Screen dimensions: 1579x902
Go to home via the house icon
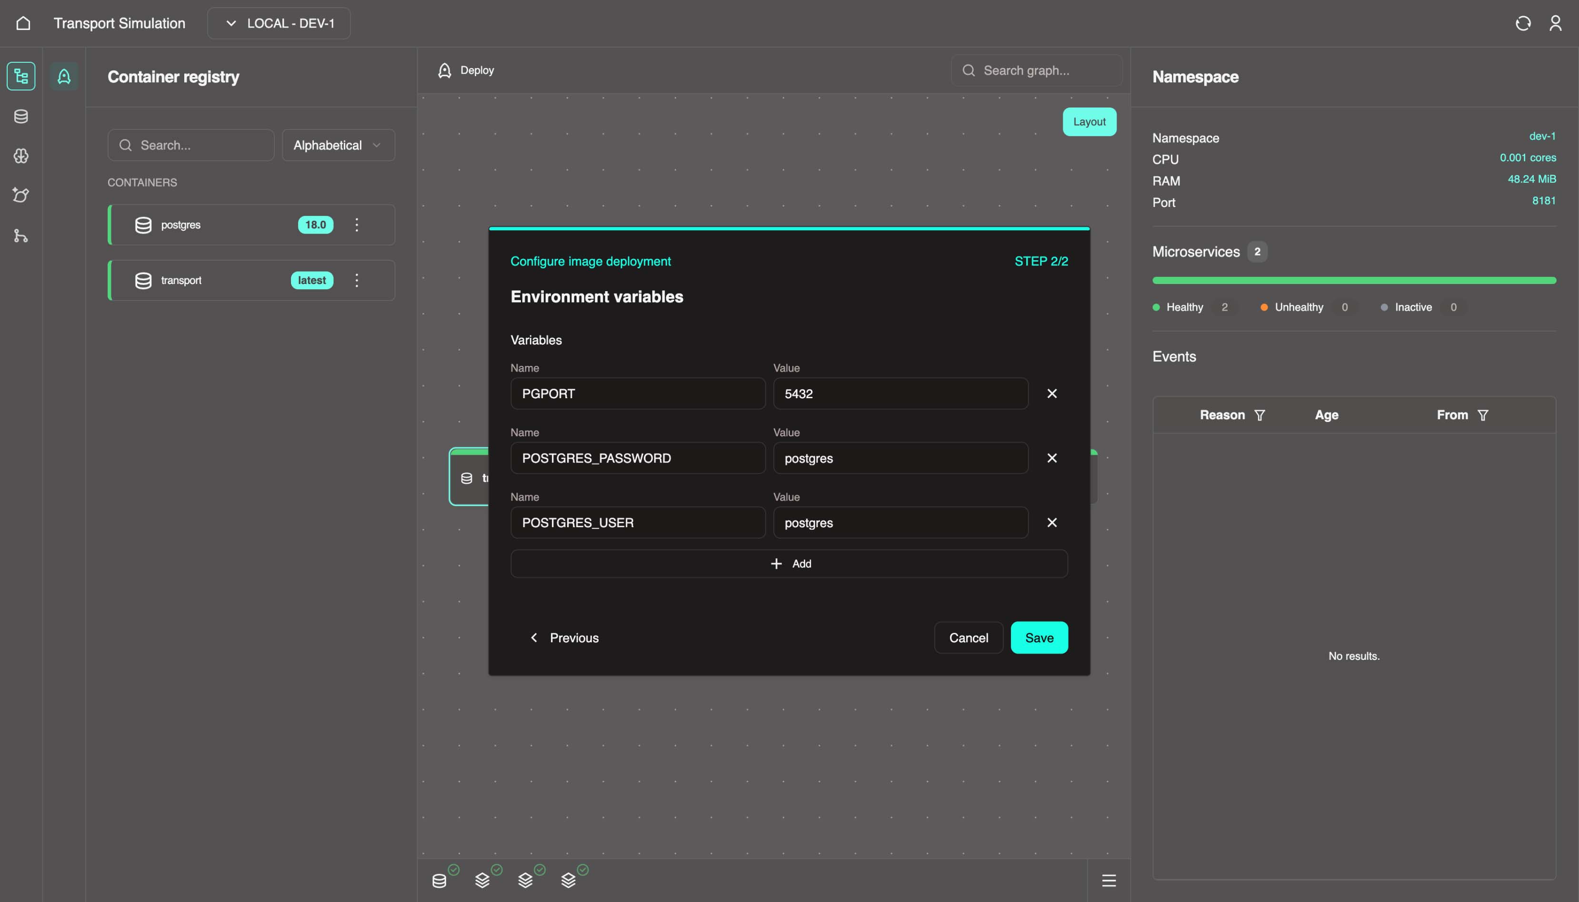(23, 23)
